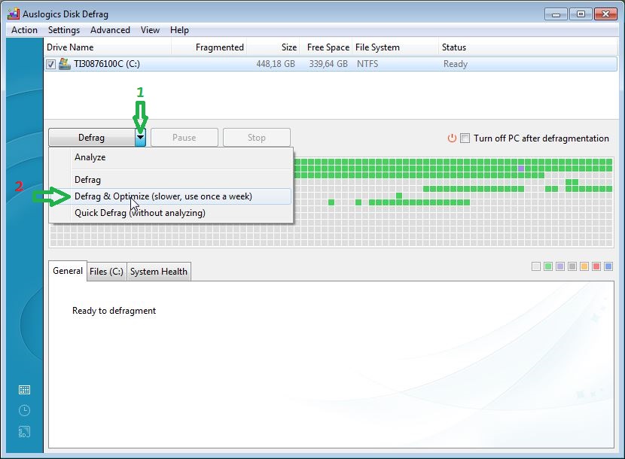Click the NTFS file system cell

click(x=367, y=64)
